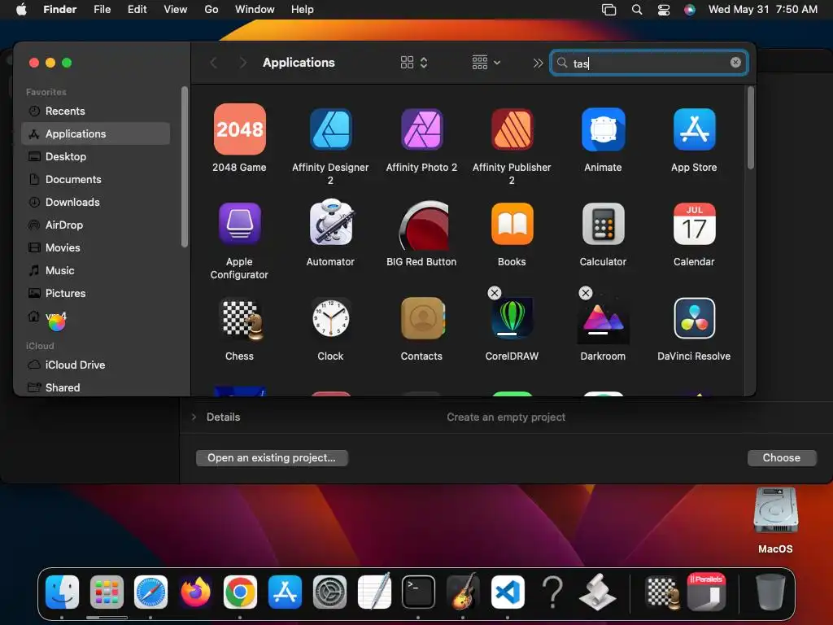
Task: Open Control Center in menu bar
Action: pos(664,10)
